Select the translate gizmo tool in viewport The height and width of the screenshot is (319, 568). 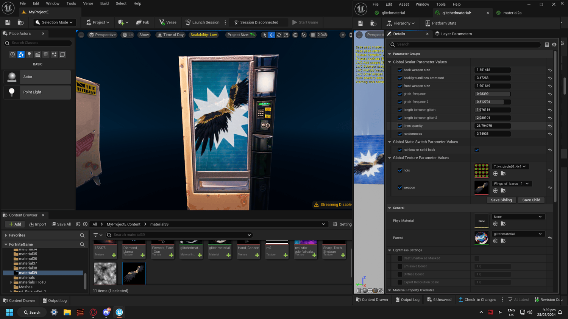[272, 35]
